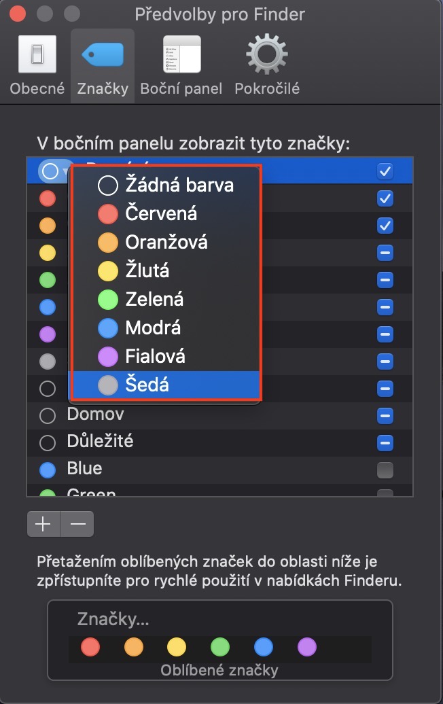Open the Boční panel preferences pane
This screenshot has width=443, height=704.
[181, 66]
